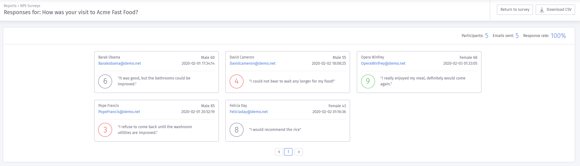Click the 100% response rate value

pos(558,36)
